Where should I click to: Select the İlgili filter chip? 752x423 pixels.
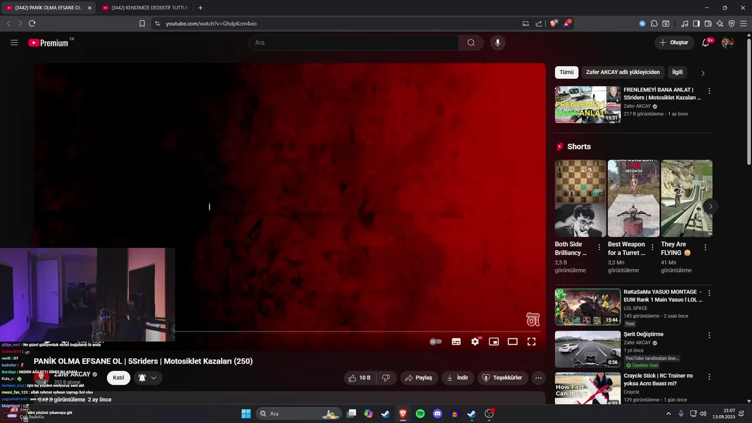(x=677, y=72)
